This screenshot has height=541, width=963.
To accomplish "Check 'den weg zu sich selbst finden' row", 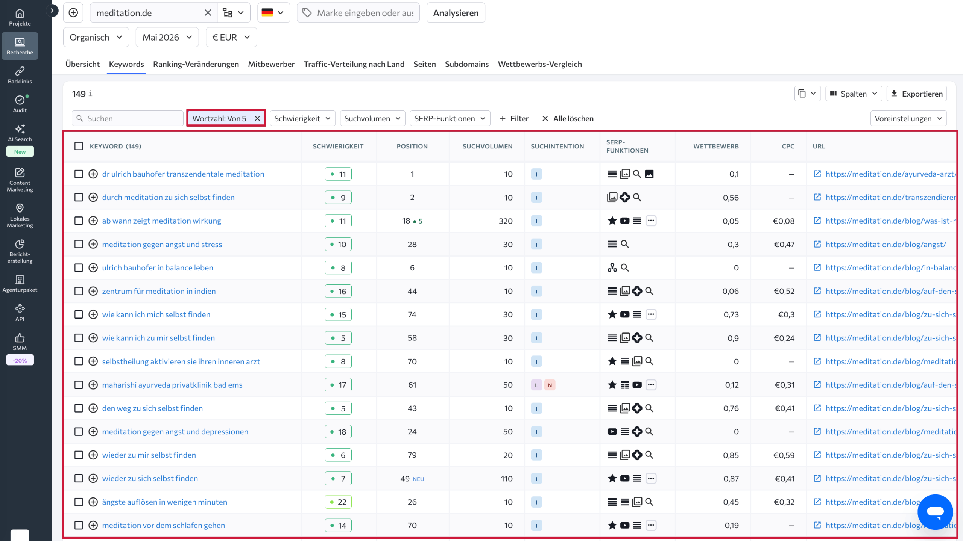I will tap(79, 408).
